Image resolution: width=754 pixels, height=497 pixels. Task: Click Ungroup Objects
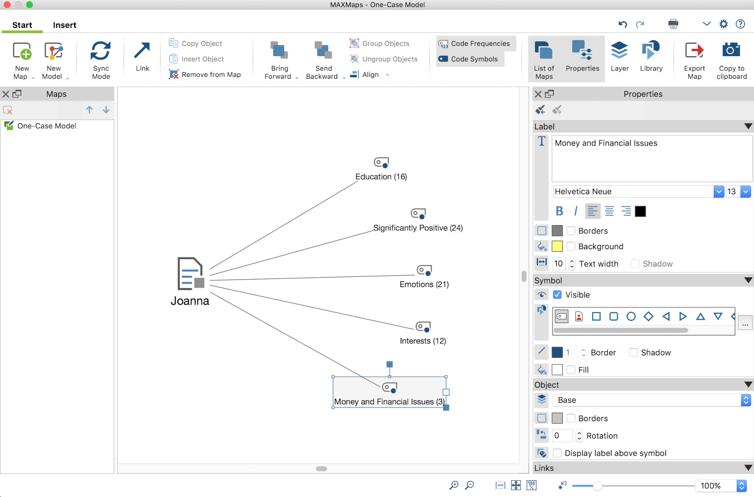pos(383,59)
